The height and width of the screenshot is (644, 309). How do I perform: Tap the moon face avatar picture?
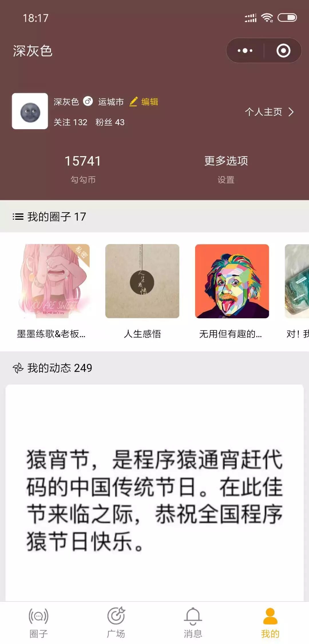click(30, 111)
